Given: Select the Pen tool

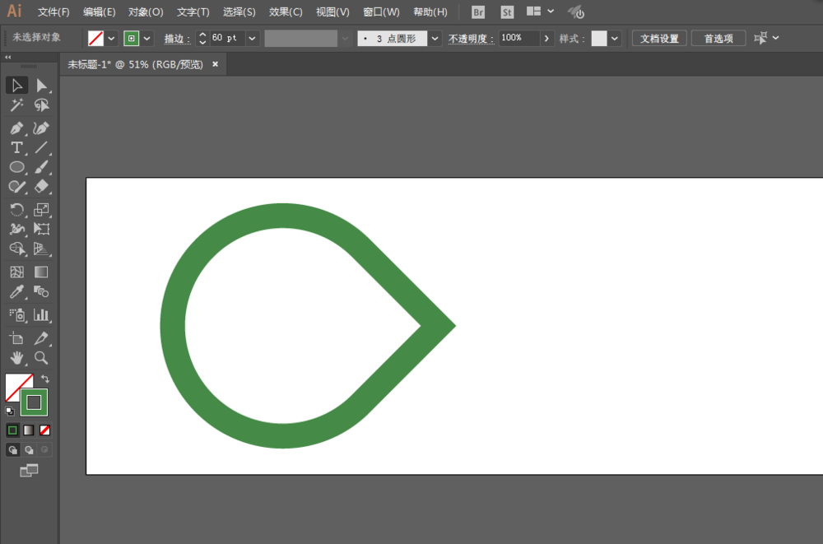Looking at the screenshot, I should (16, 128).
